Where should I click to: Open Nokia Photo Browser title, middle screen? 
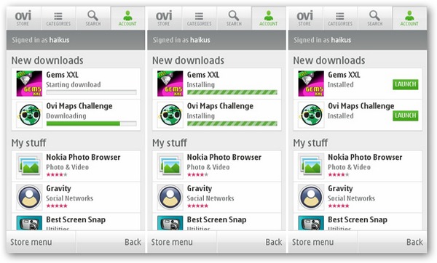224,157
